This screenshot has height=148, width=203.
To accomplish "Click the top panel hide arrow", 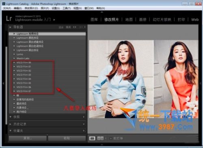I will click(x=102, y=12).
